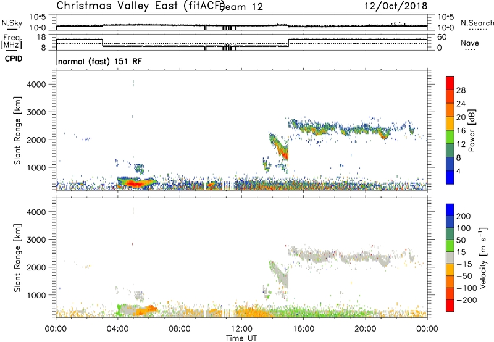Click the 'CPID' label
Viewport: 494px width, 342px height.
14,59
